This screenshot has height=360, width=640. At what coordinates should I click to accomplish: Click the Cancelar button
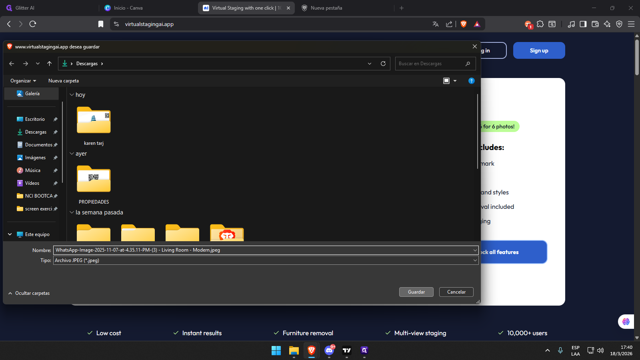click(x=456, y=292)
